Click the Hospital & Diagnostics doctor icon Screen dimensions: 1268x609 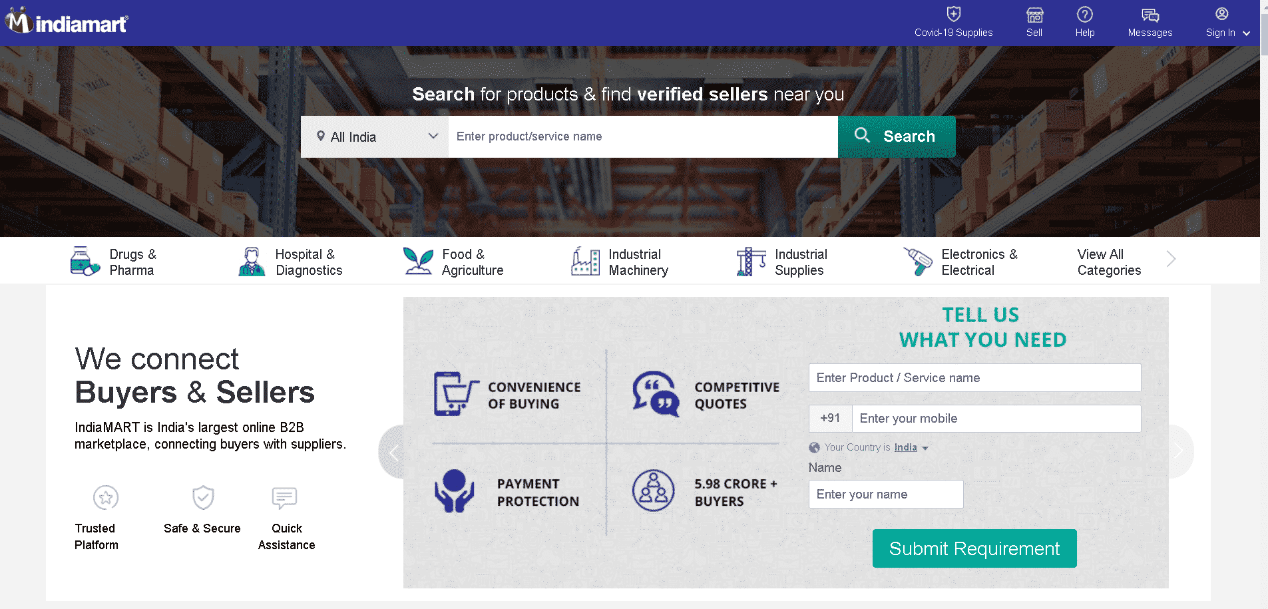click(252, 262)
